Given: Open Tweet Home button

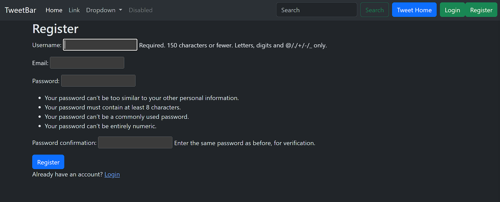Looking at the screenshot, I should point(414,10).
